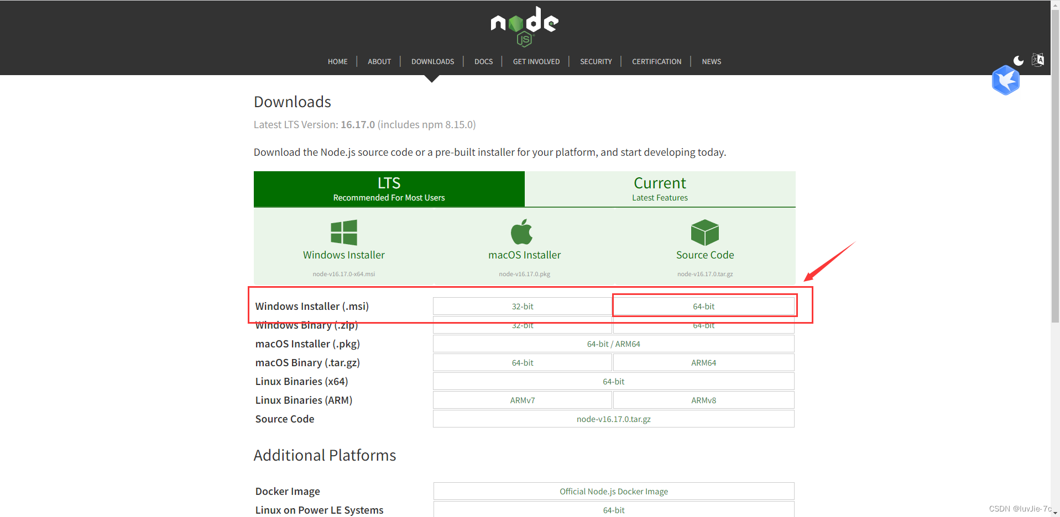1060x517 pixels.
Task: Download the 64-bit / ARM64 macOS Installer
Action: coord(613,343)
